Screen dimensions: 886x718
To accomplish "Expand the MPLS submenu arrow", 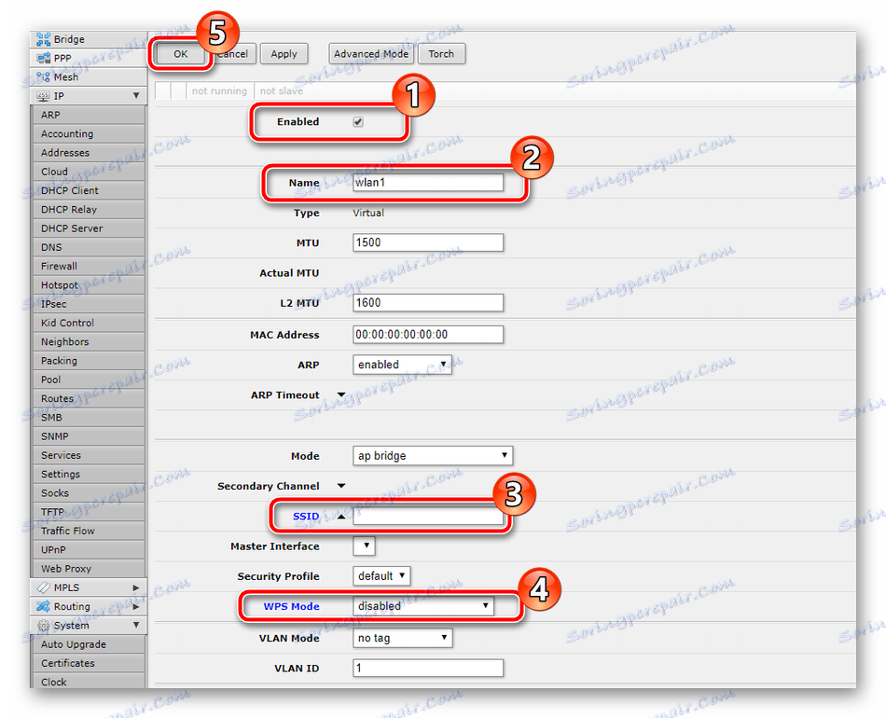I will pyautogui.click(x=136, y=587).
